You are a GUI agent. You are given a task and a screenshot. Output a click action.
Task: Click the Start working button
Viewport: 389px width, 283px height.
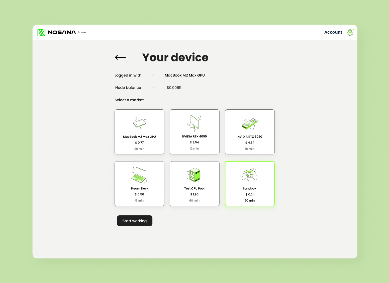[135, 221]
